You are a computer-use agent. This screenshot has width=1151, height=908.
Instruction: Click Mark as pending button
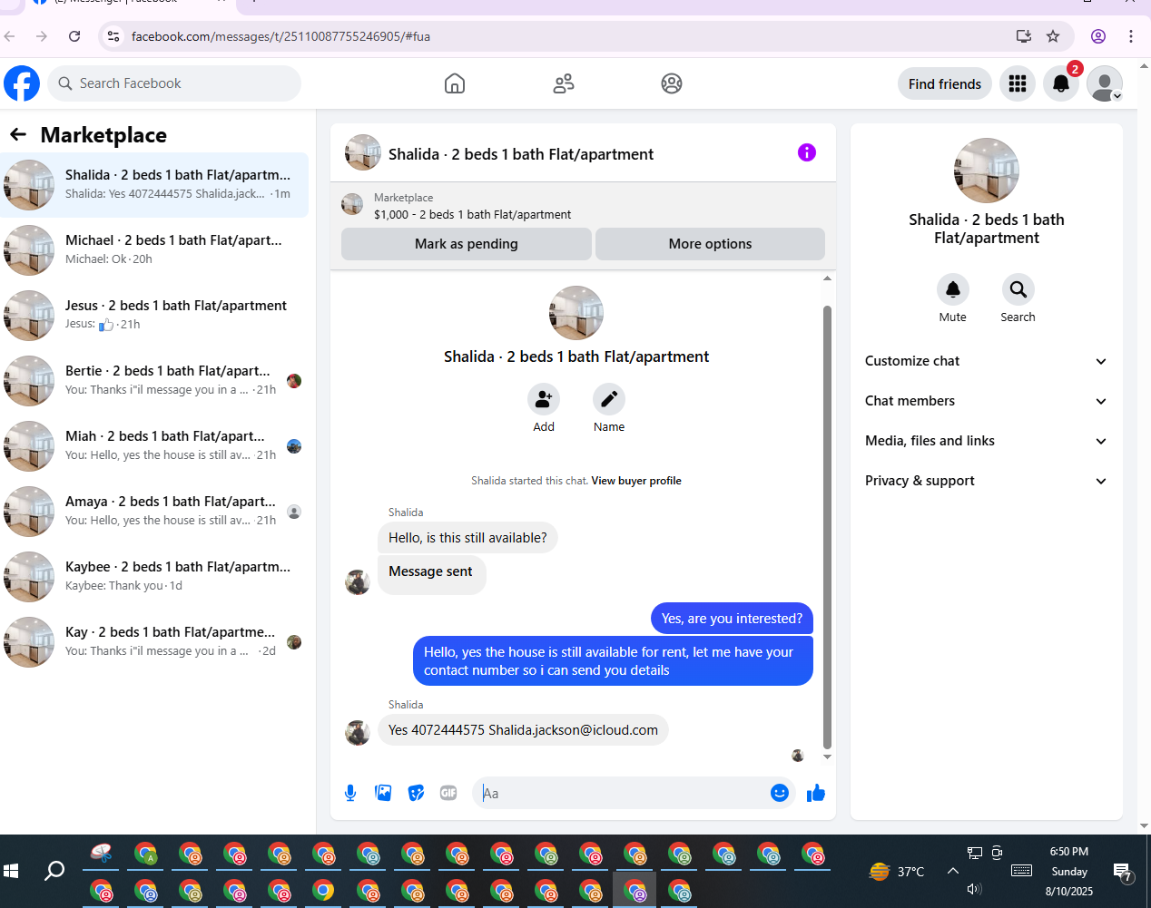click(x=467, y=244)
